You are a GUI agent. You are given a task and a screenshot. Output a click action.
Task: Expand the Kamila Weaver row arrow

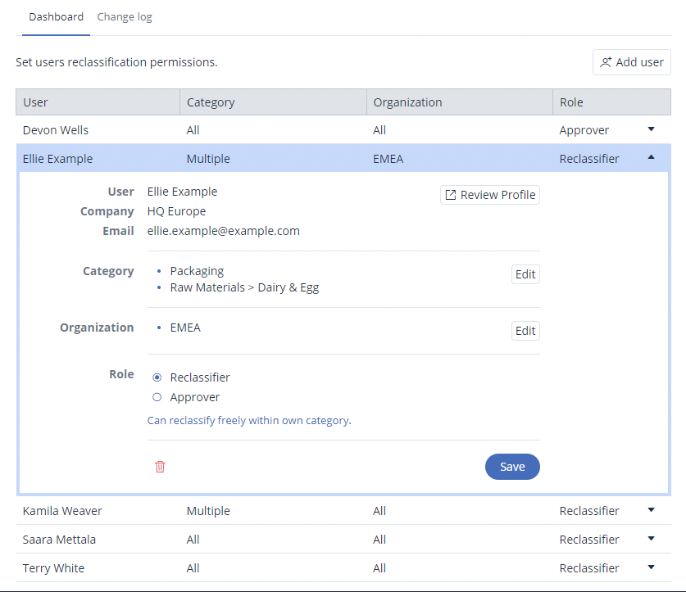click(x=652, y=510)
